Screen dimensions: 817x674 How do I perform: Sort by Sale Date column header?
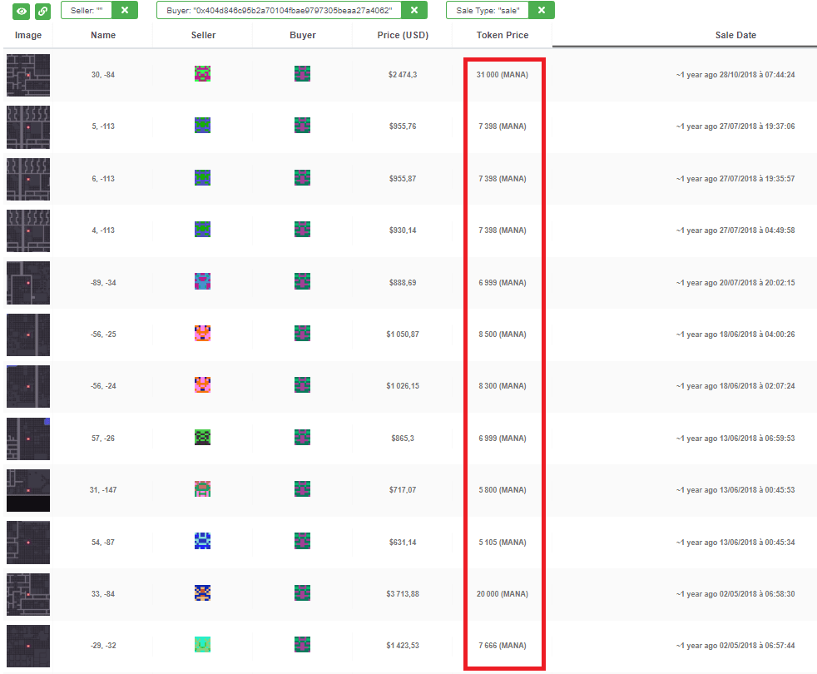tap(735, 36)
